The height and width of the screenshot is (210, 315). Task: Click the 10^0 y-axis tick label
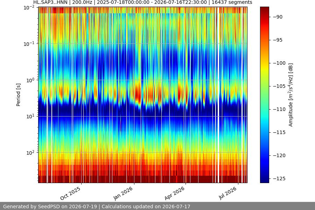(x=30, y=80)
